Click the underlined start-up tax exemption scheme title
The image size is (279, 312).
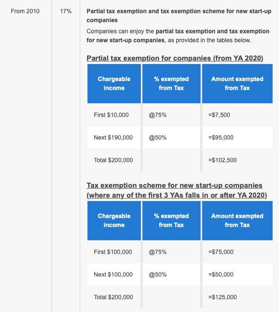pyautogui.click(x=177, y=190)
